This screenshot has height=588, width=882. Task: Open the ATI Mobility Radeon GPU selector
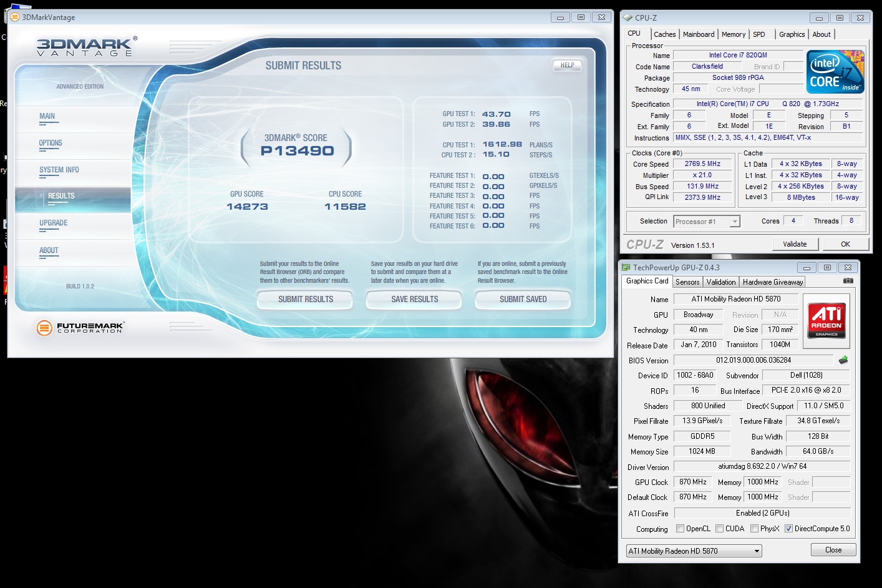(x=694, y=551)
